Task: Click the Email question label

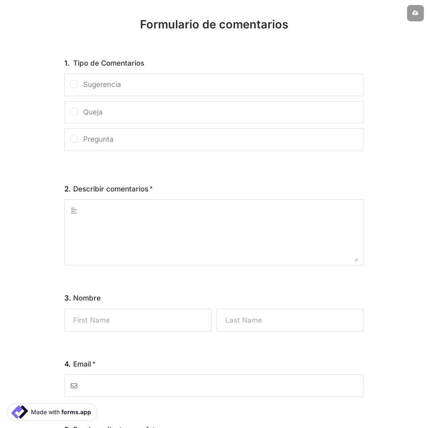Action: 82,364
